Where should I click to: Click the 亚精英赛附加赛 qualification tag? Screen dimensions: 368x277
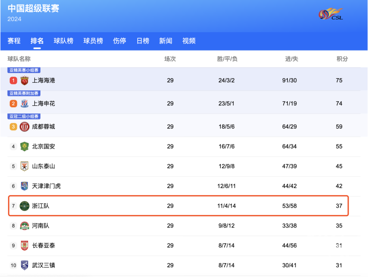click(24, 94)
